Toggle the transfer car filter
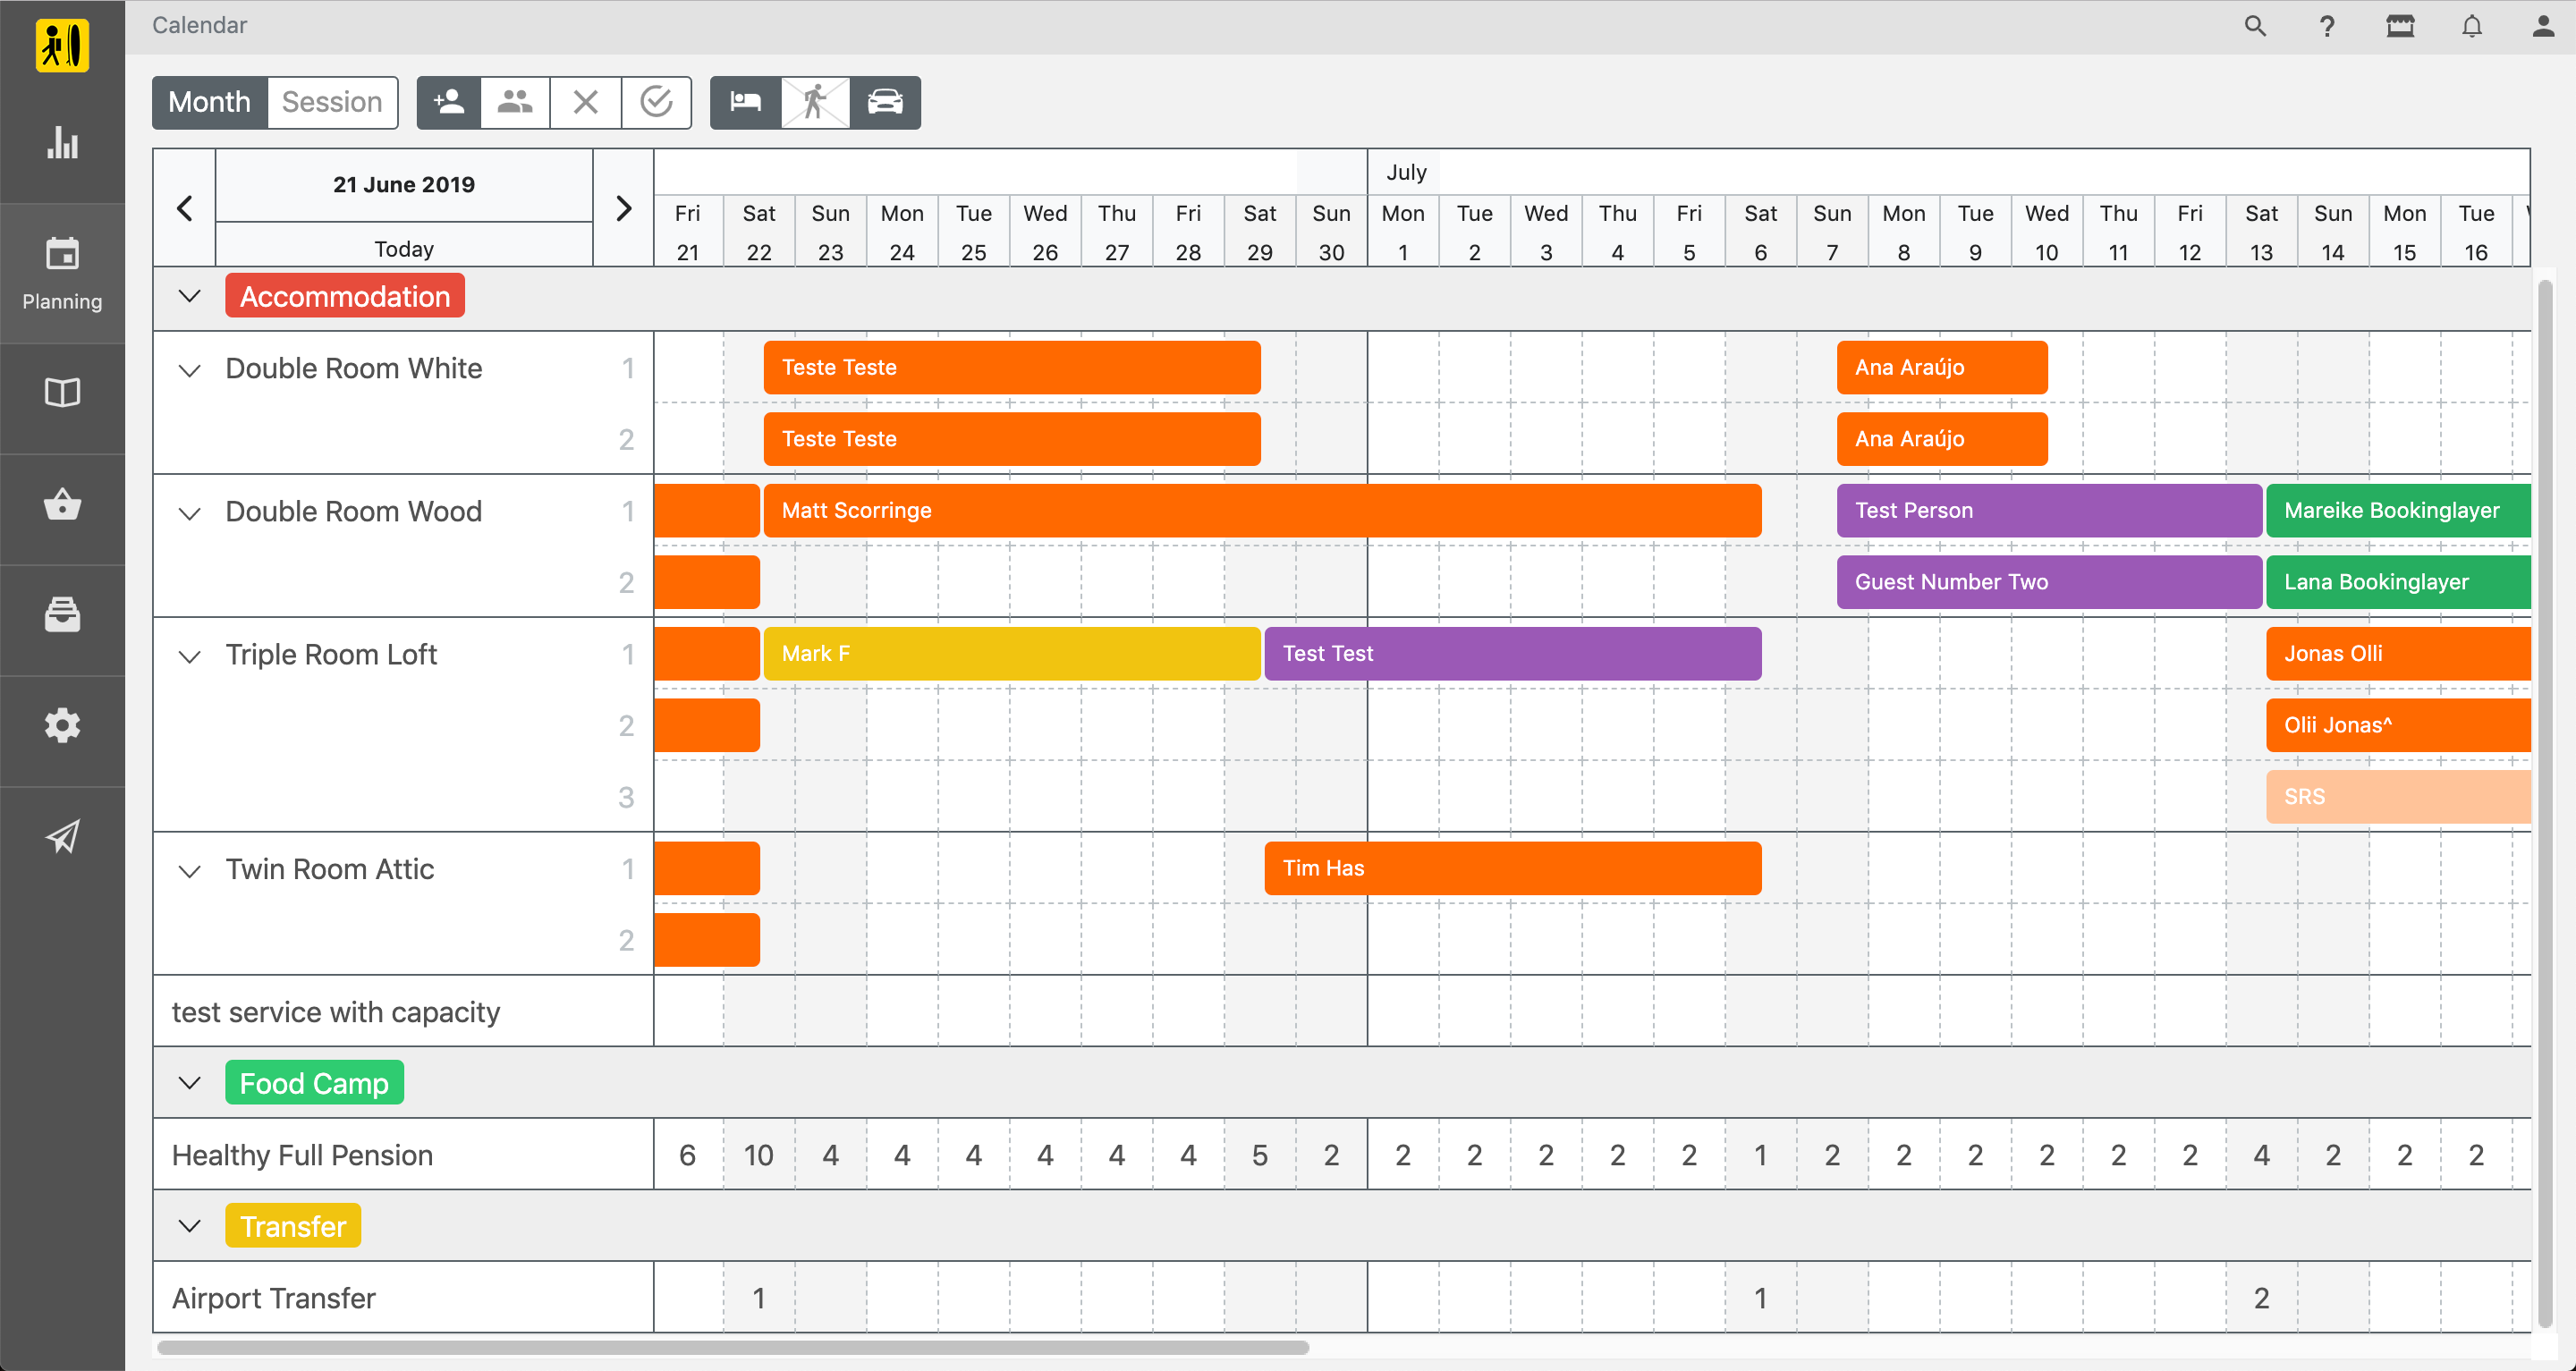This screenshot has height=1371, width=2576. pos(885,102)
